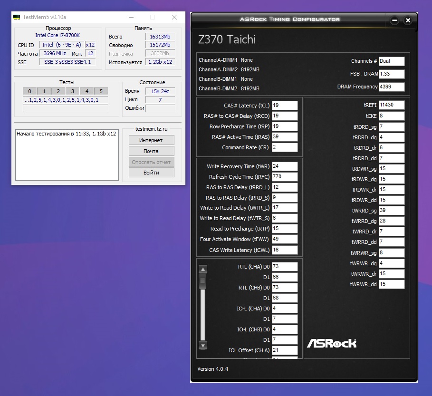Click the test log text area in TestMem5
The height and width of the screenshot is (396, 432).
(67, 155)
